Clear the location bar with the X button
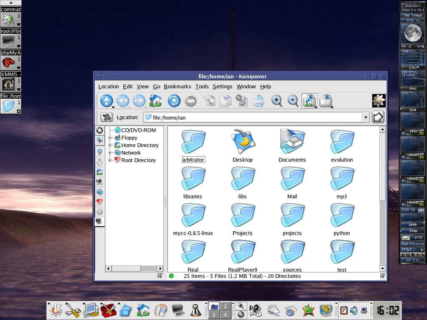Viewport: 427px width, 320px height. tap(106, 117)
